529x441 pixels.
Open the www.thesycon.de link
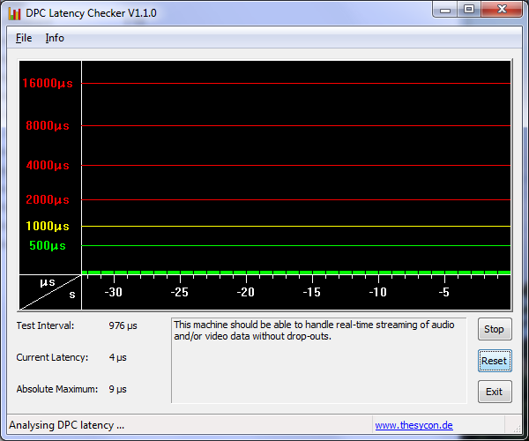(414, 425)
